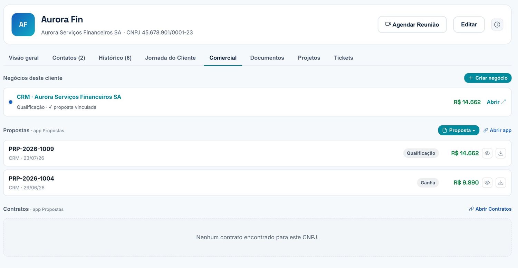
Task: Open the Abrir Contratos link
Action: (x=490, y=209)
